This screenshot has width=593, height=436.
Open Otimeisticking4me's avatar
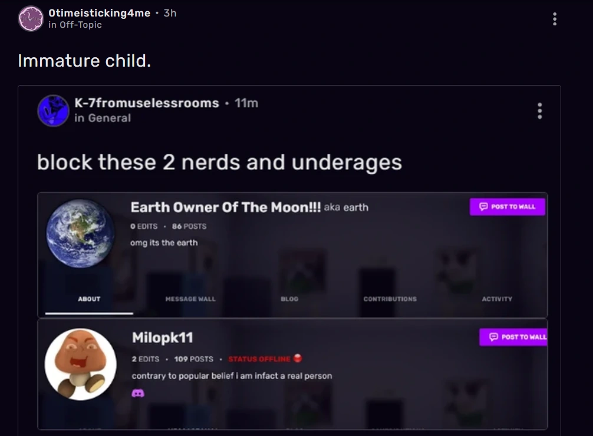click(31, 18)
